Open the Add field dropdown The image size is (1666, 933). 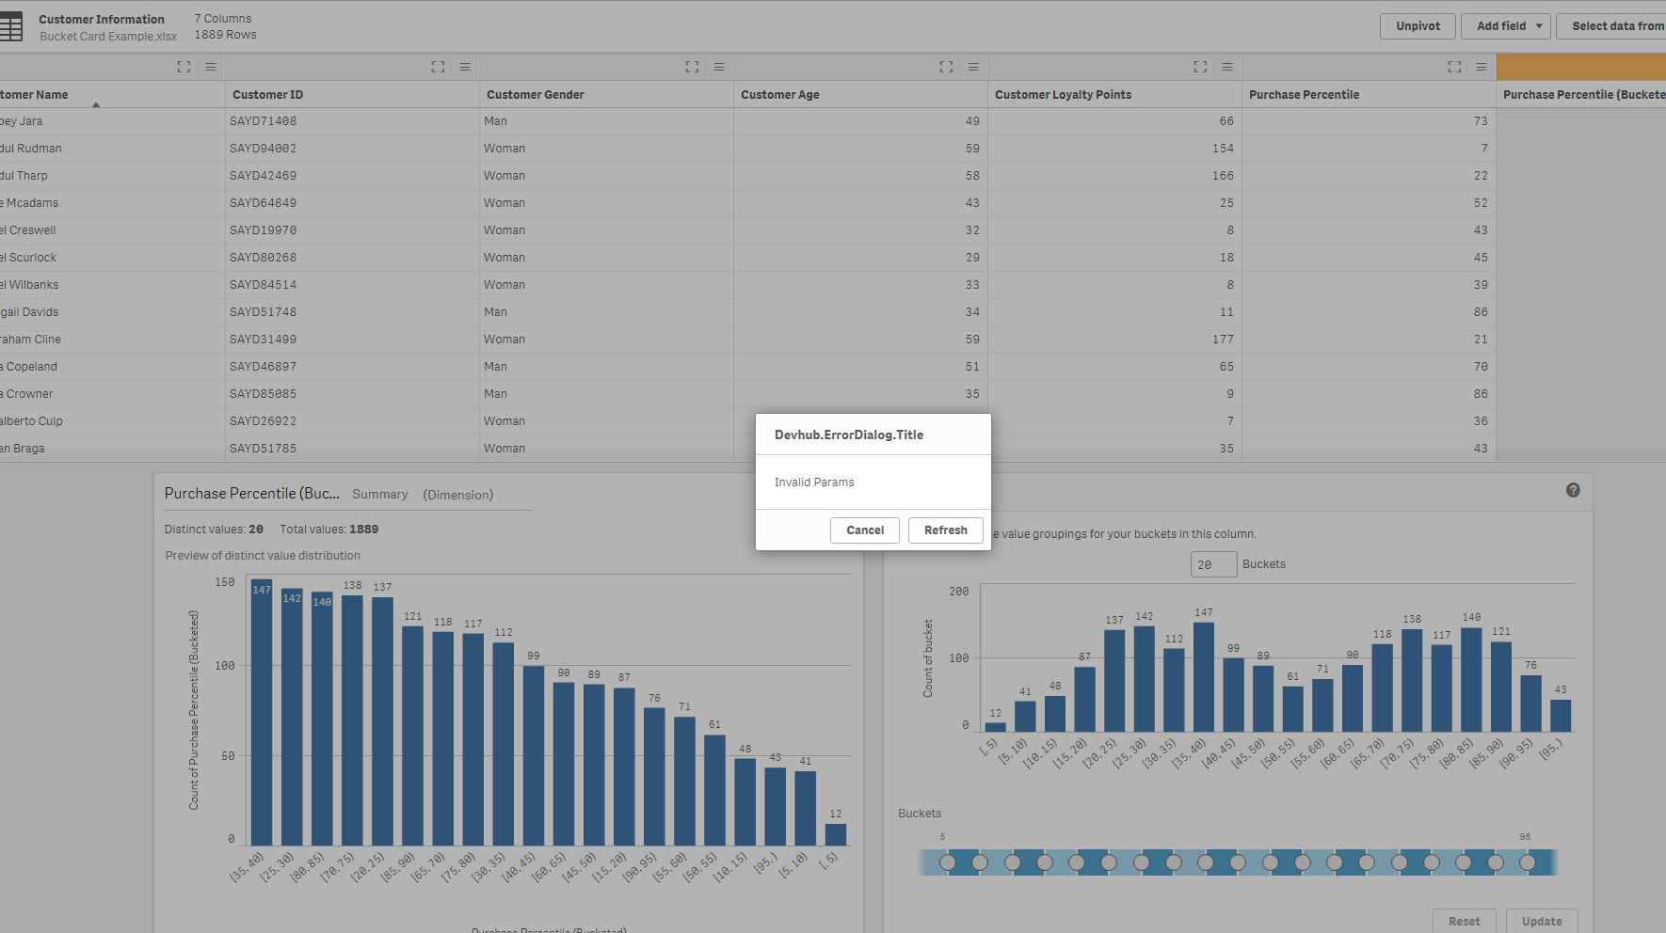pos(1508,26)
